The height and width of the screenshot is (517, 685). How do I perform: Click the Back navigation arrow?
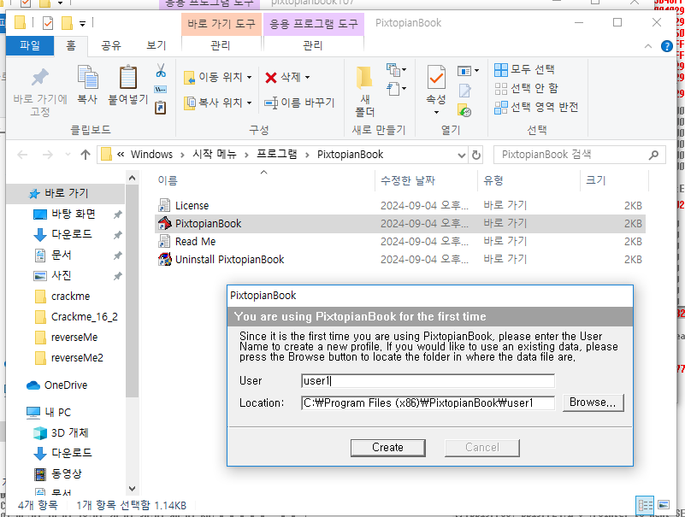22,155
